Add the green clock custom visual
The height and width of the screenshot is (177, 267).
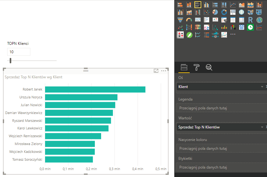[250, 28]
